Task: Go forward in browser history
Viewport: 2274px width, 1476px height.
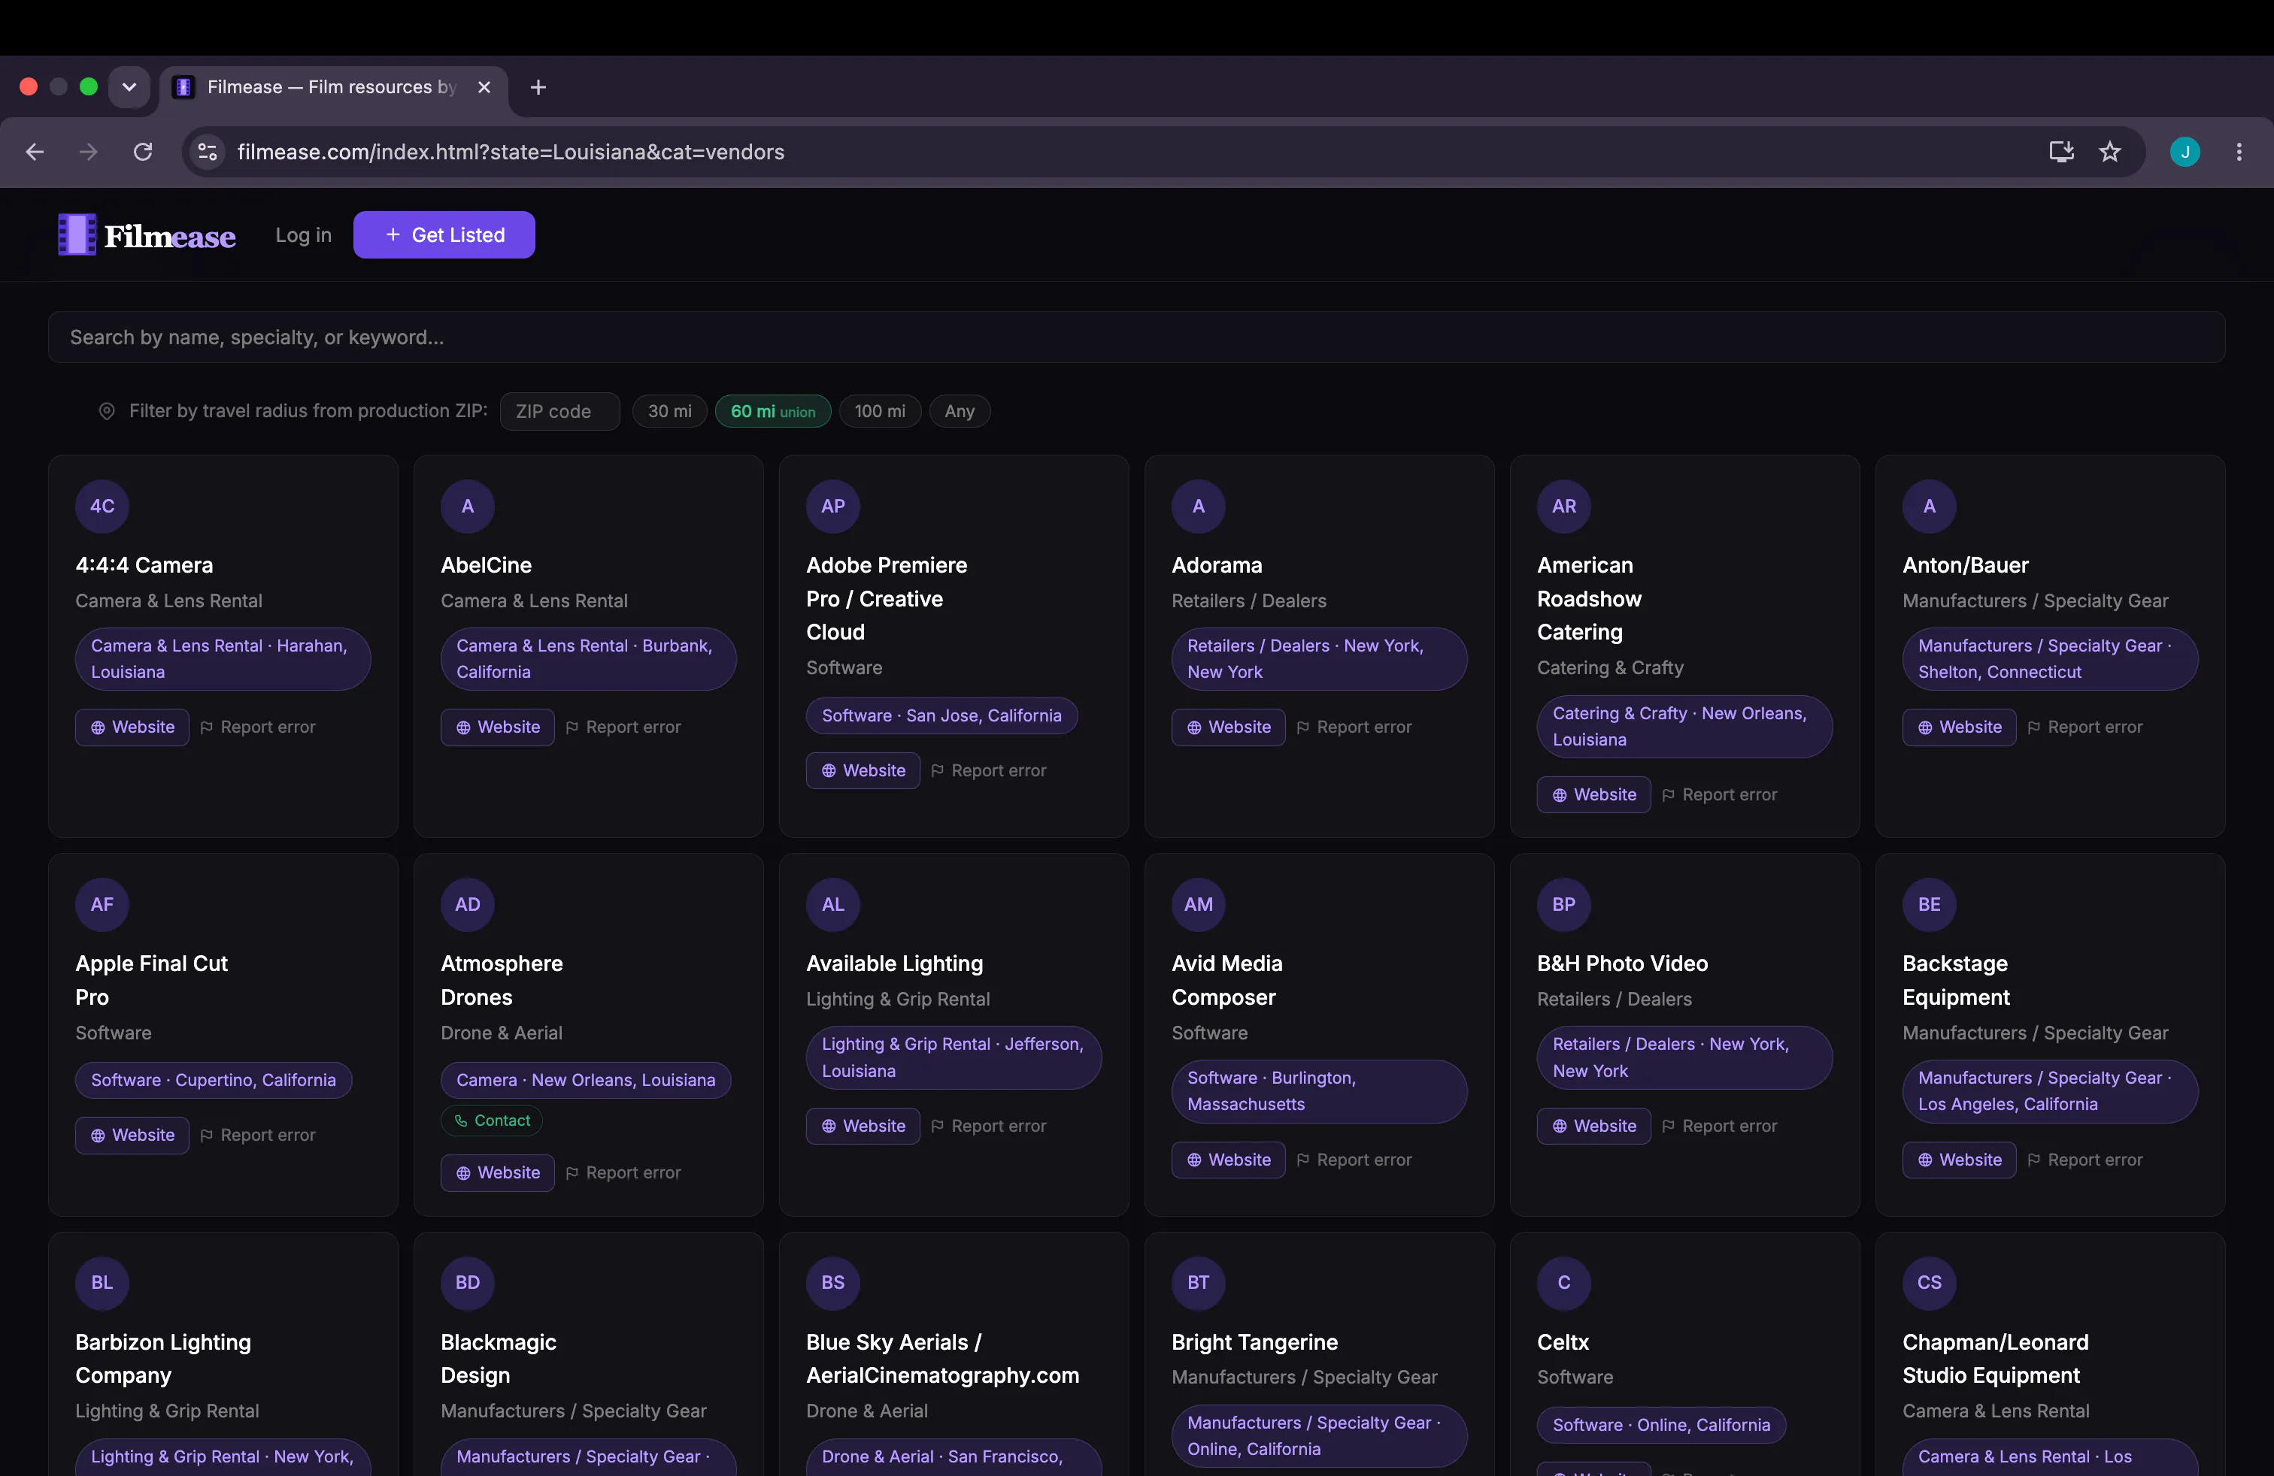Action: point(89,152)
